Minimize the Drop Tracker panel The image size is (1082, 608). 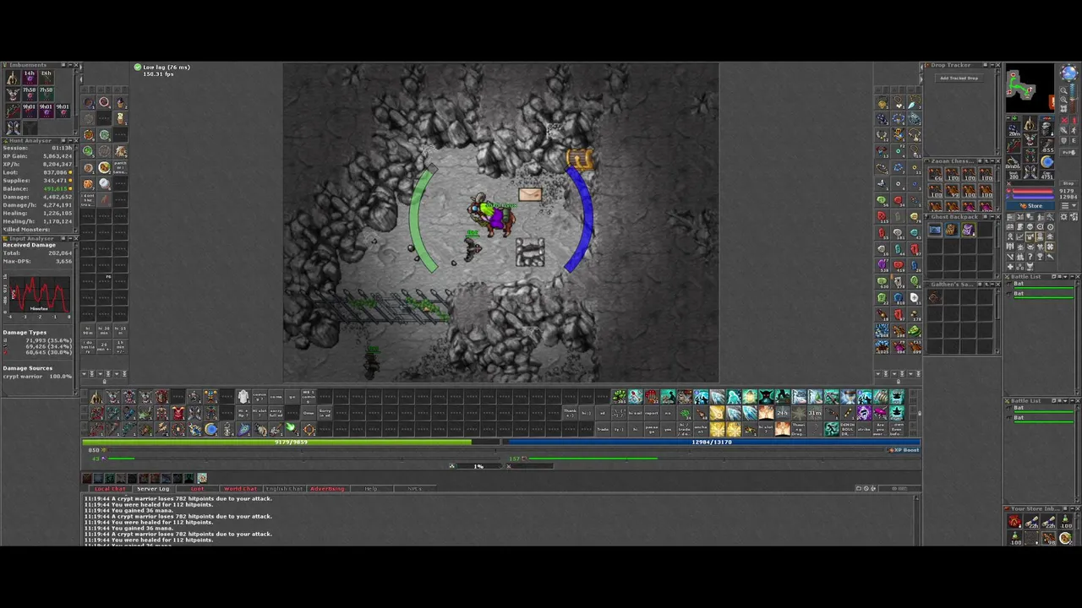[x=992, y=65]
